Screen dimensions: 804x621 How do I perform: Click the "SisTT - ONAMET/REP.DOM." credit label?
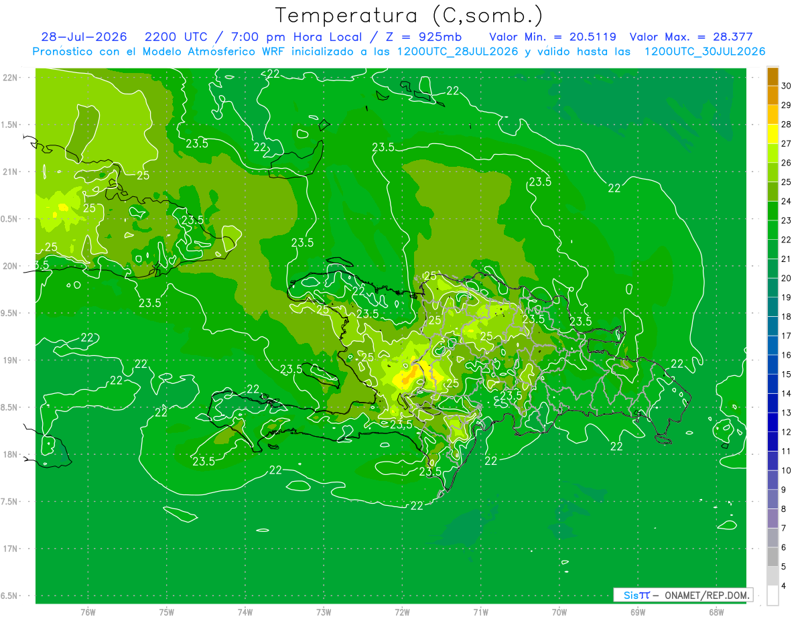(683, 595)
